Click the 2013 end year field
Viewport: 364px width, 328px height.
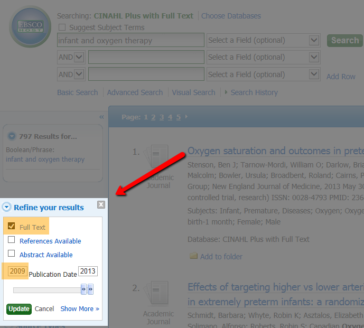pyautogui.click(x=88, y=271)
